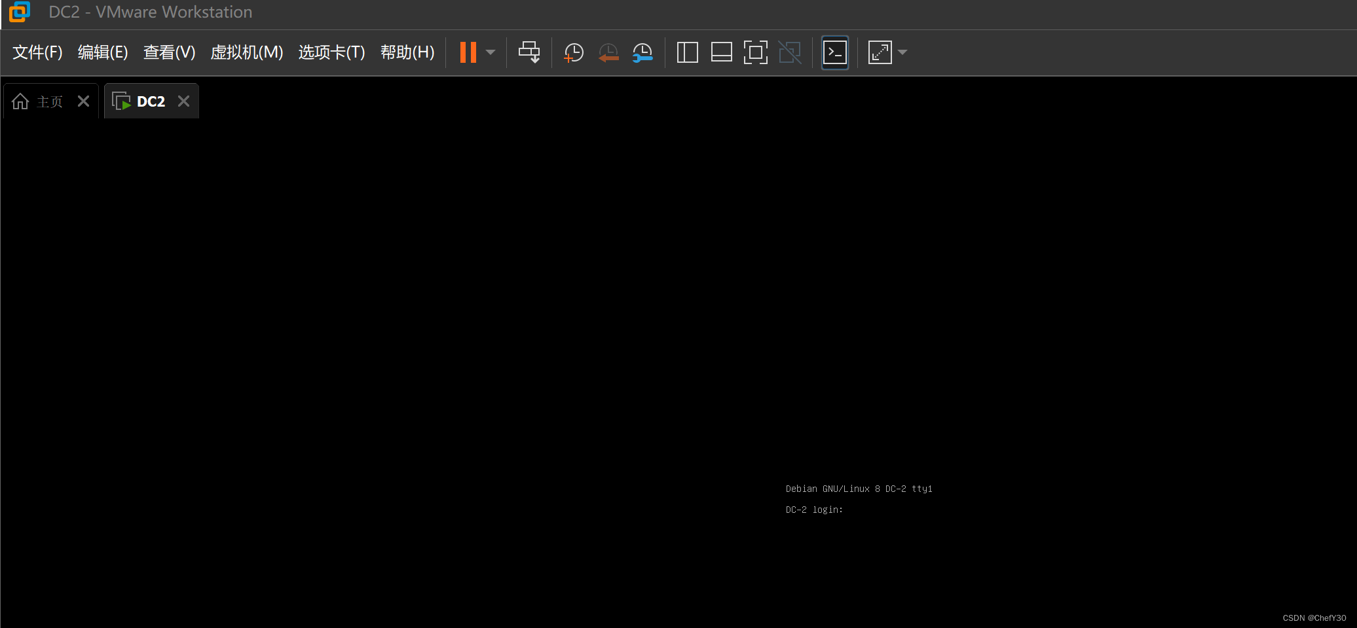Screen dimensions: 1357x628
Task: Click the Debian GNU/Linux 8 DC-2 tty1 text
Action: point(859,489)
